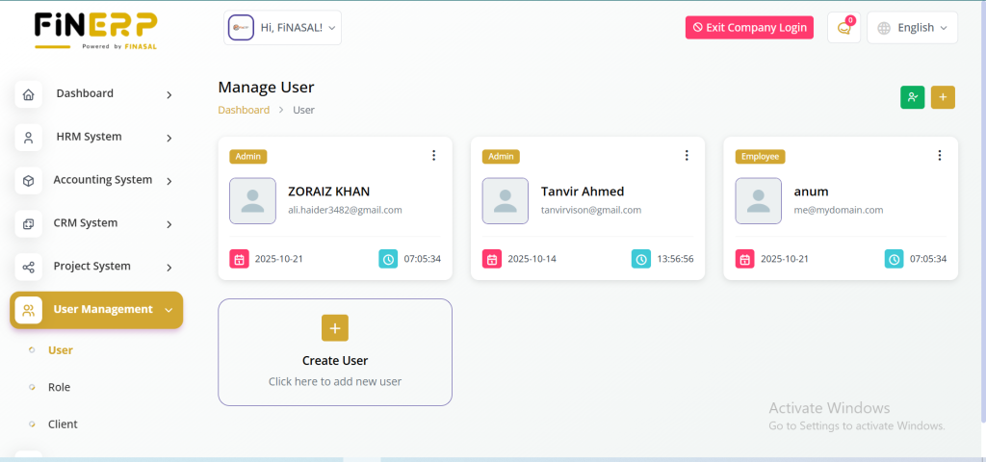
Task: Open anum card three-dot menu
Action: 940,156
